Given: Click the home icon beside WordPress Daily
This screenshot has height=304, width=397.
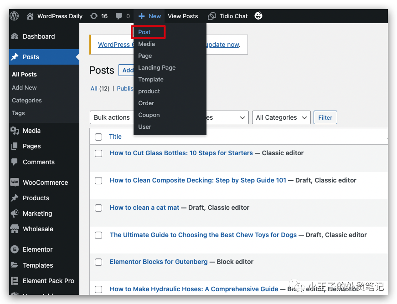Looking at the screenshot, I should 30,16.
